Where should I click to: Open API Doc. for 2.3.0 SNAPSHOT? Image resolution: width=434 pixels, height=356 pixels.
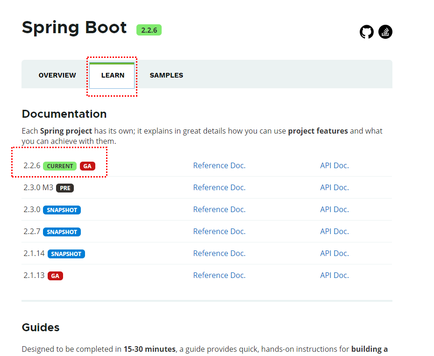pos(334,210)
